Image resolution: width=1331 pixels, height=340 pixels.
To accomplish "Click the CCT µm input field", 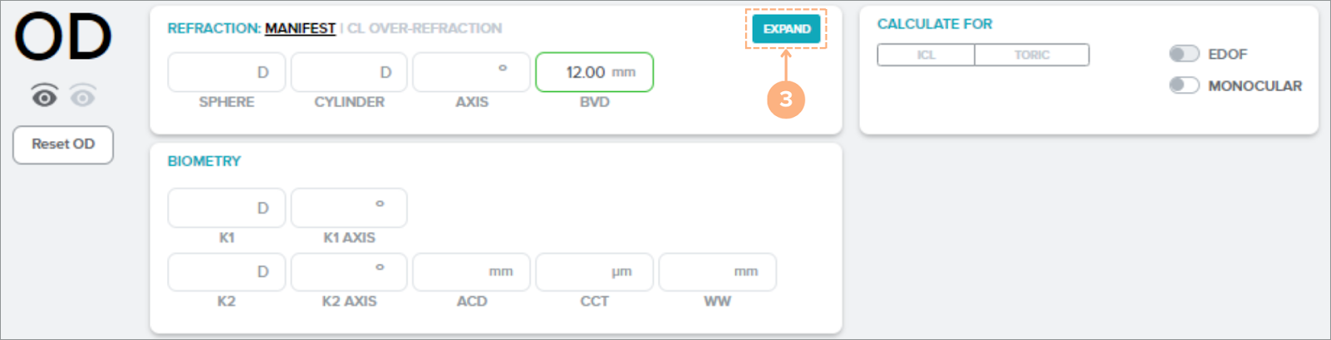I will point(594,272).
